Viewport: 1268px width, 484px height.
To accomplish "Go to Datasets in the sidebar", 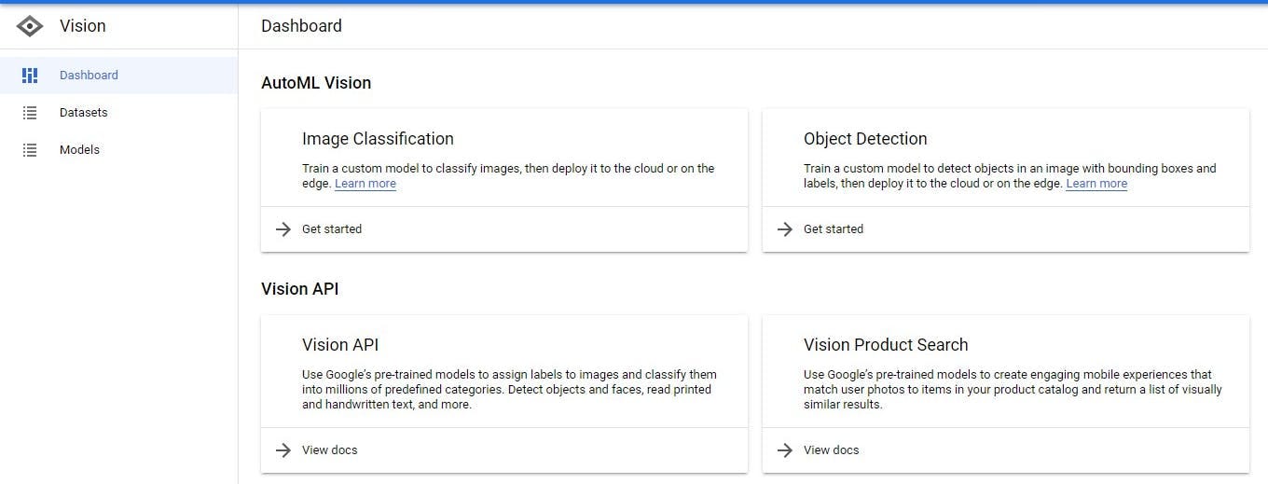I will pos(84,113).
